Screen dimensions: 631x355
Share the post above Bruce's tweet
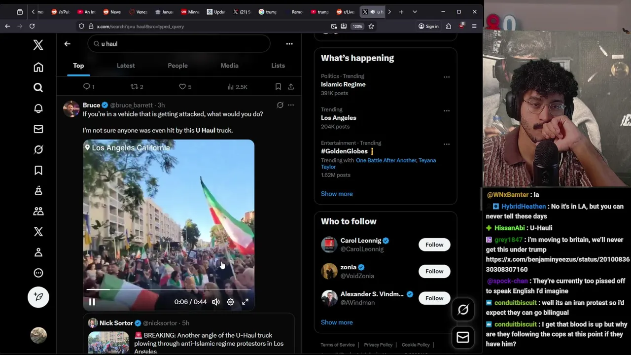[x=291, y=87]
